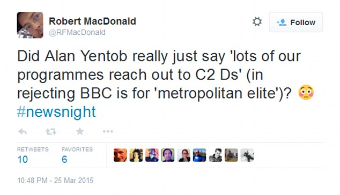Follow Robert MacDonald

296,22
